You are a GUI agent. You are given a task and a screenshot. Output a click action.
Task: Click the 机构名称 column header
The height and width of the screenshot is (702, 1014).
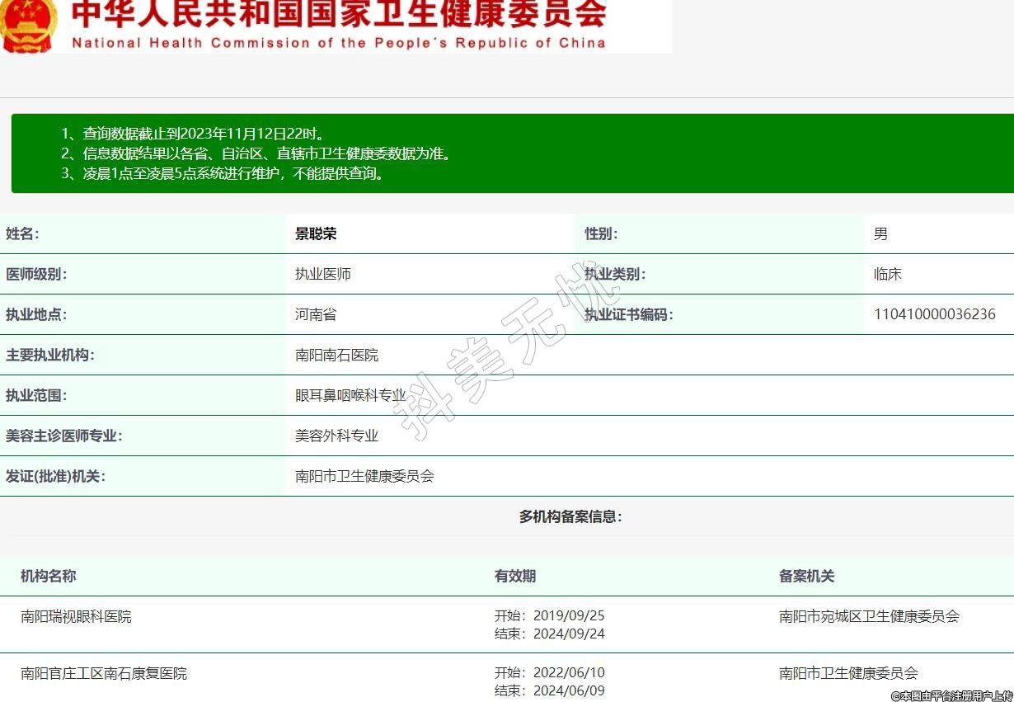pos(49,576)
